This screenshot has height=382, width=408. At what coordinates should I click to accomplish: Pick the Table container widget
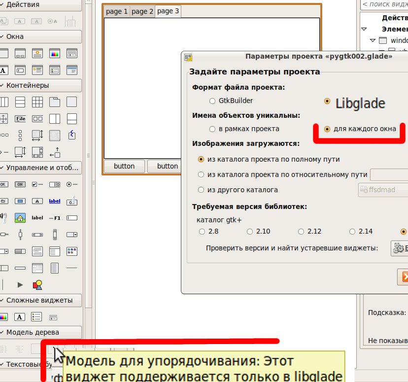pyautogui.click(x=37, y=102)
